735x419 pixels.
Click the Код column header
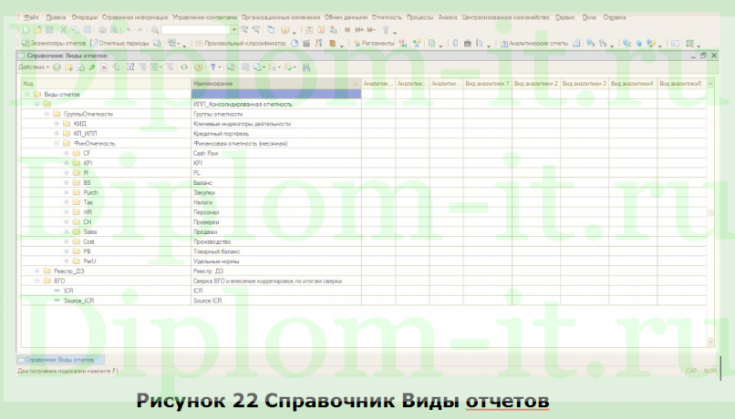pos(107,83)
